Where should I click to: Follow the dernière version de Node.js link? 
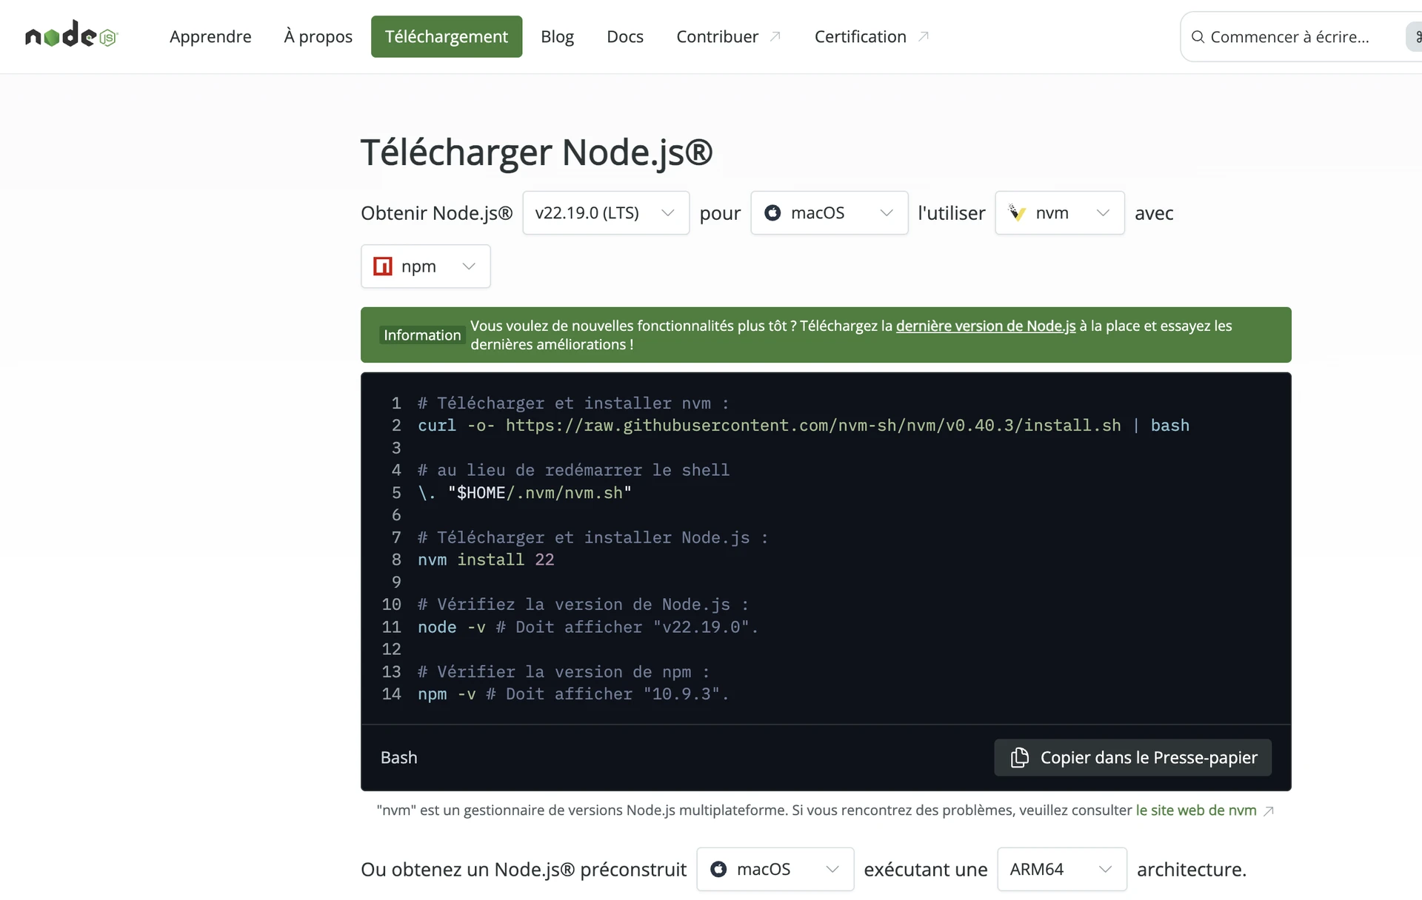pos(985,326)
